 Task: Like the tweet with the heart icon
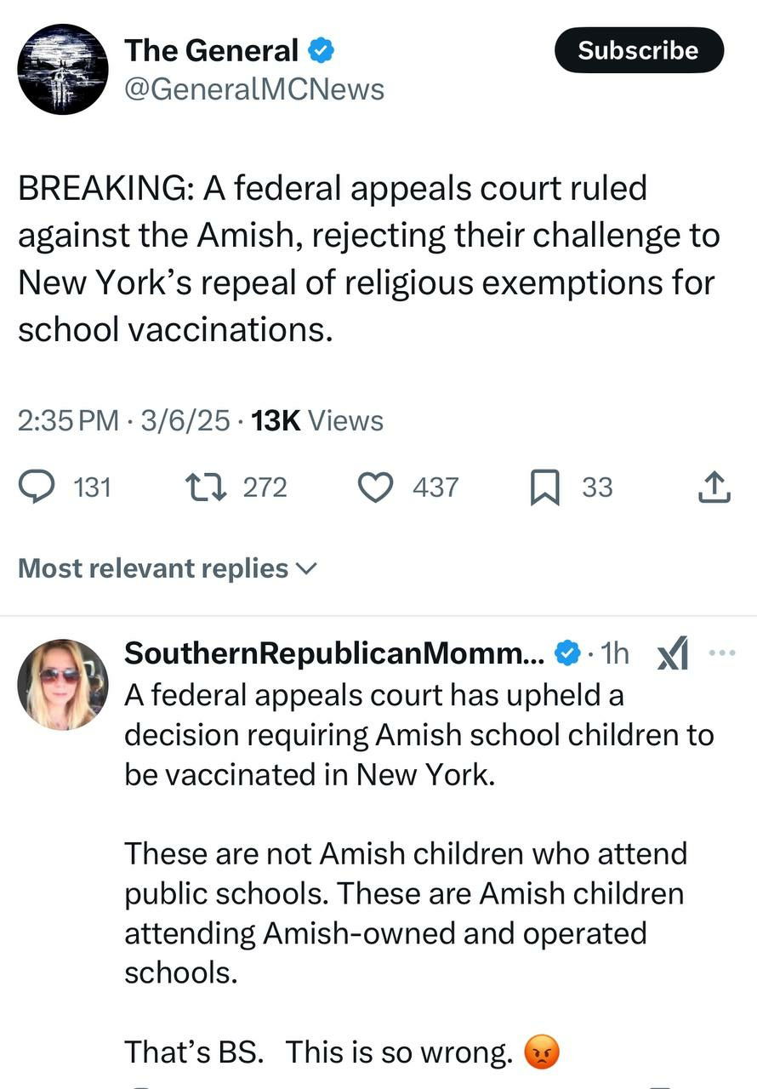(374, 487)
